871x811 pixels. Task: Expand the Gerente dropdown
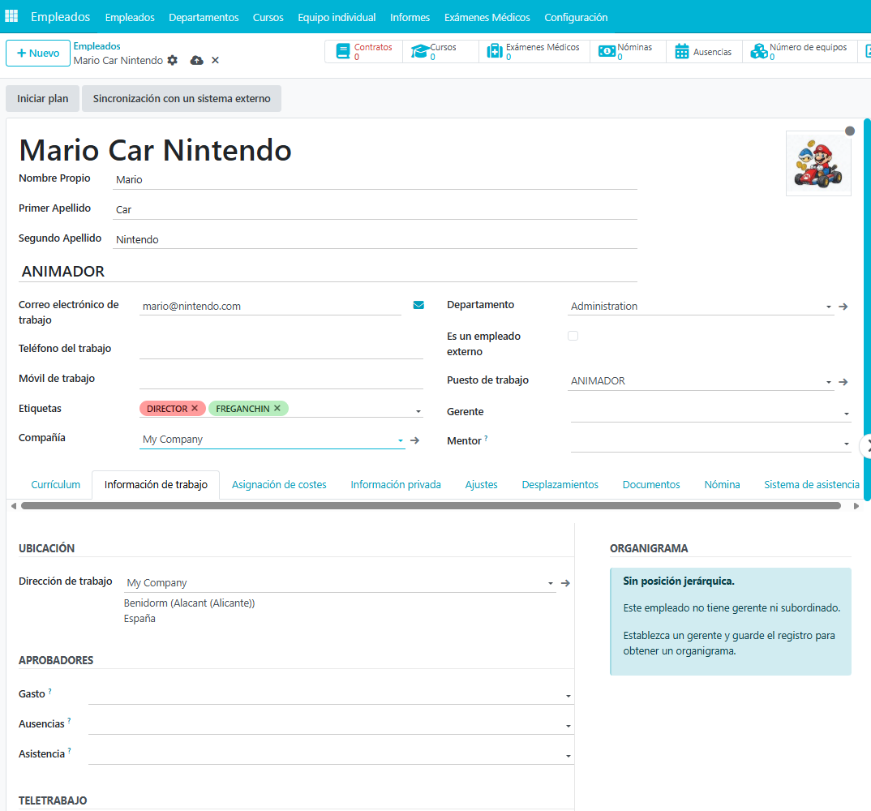(847, 414)
